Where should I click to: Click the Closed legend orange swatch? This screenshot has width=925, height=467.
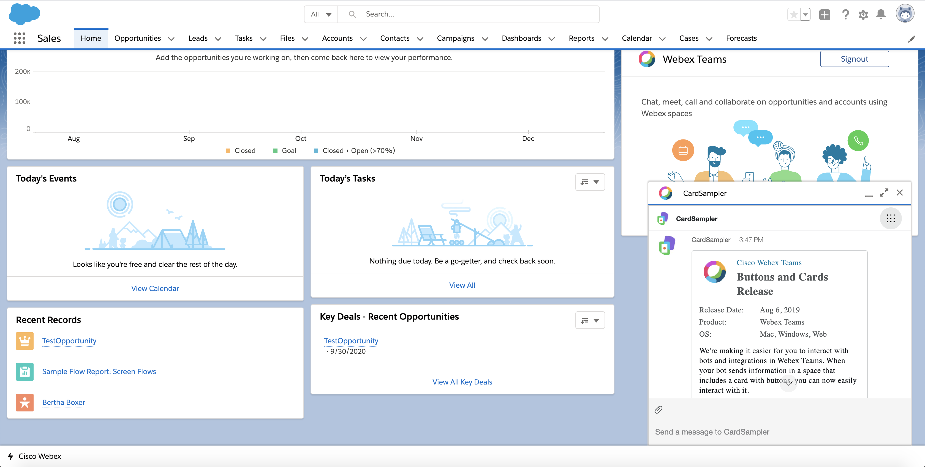pos(228,151)
